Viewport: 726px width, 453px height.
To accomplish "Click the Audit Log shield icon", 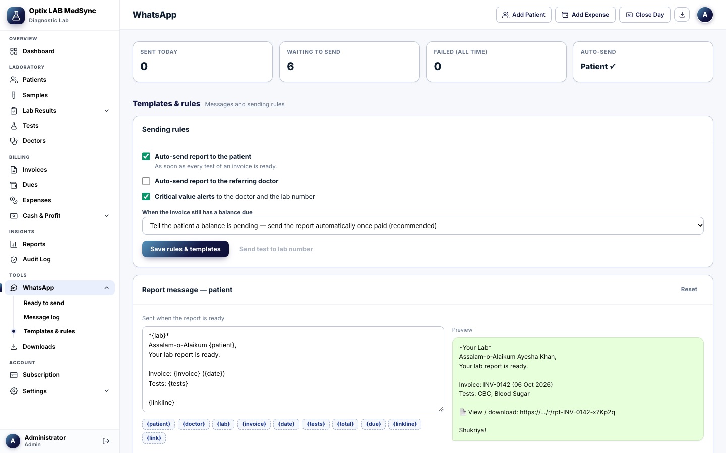I will (x=14, y=259).
